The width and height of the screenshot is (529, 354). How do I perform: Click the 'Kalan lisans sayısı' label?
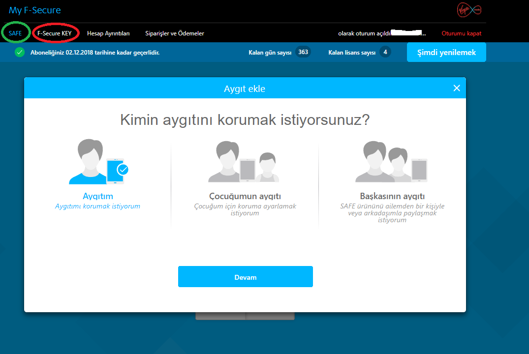pos(352,53)
